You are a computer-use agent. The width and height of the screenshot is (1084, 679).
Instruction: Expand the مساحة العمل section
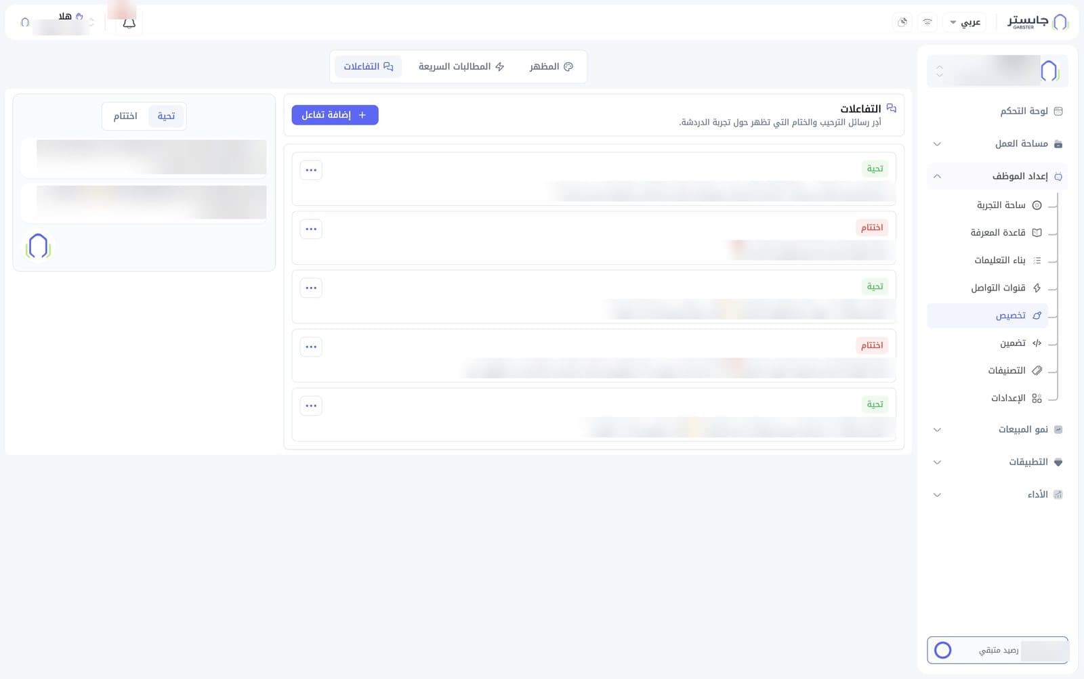(997, 144)
